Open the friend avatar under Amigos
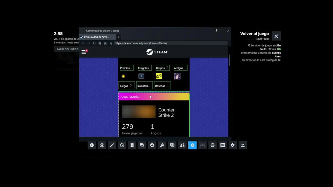 177,76
